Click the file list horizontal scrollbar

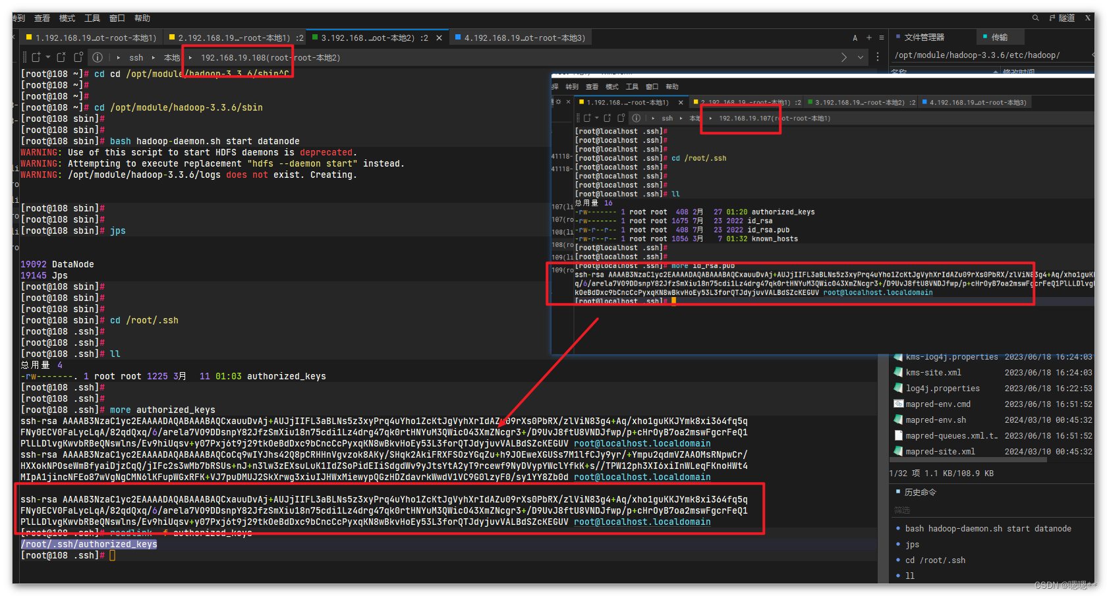pos(969,461)
